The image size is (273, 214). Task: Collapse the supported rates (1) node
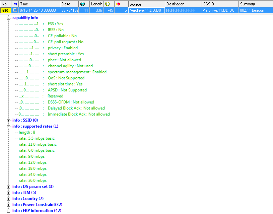[x=9, y=127]
